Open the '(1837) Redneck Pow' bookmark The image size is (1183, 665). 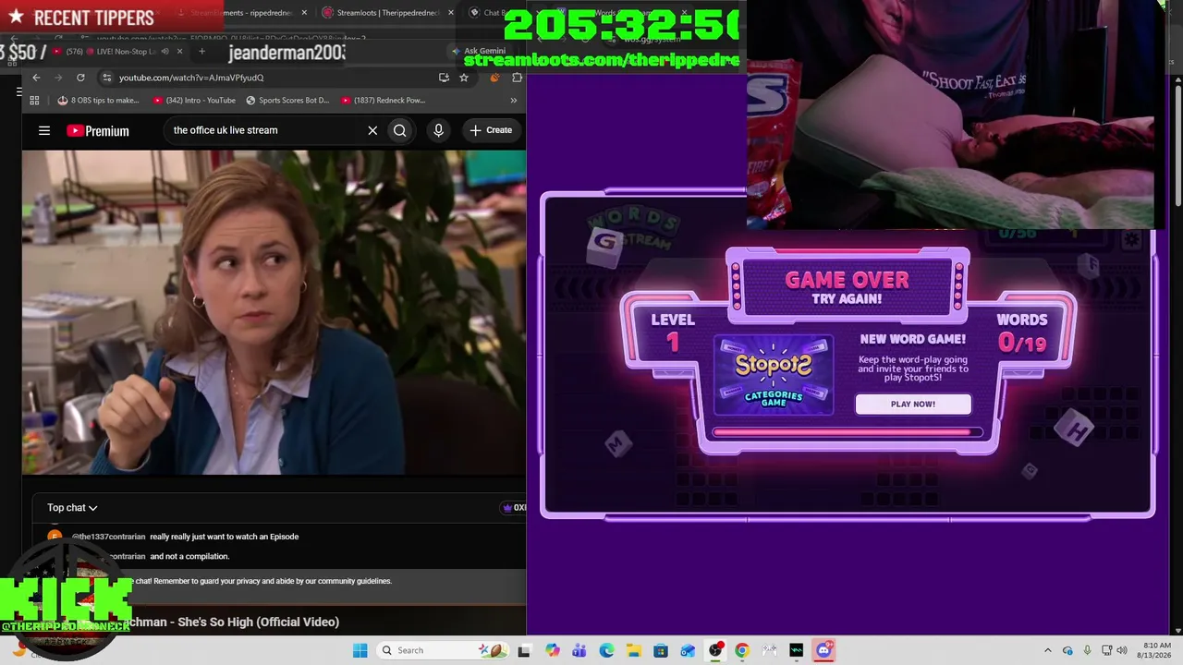[384, 100]
